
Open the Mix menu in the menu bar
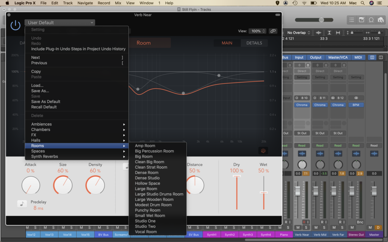[118, 3]
